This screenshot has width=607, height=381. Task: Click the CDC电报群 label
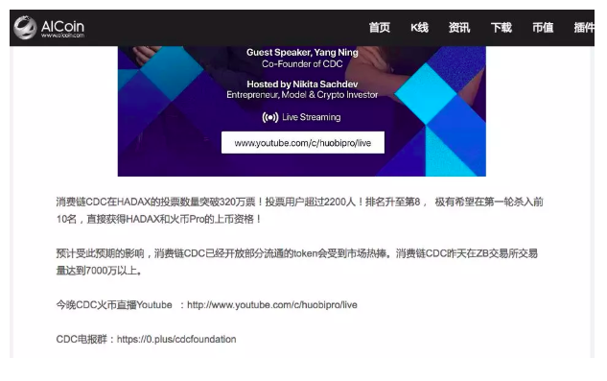click(82, 339)
